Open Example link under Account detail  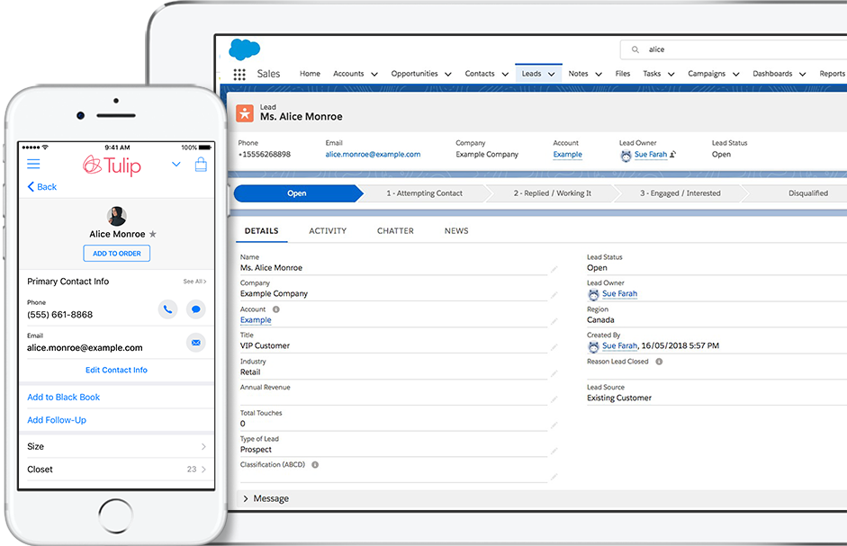[x=256, y=320]
